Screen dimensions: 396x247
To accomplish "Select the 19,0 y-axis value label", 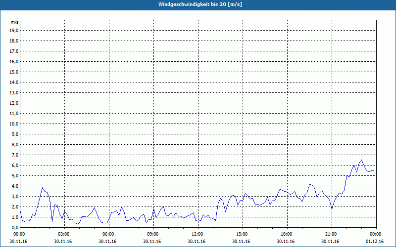I will (14, 31).
